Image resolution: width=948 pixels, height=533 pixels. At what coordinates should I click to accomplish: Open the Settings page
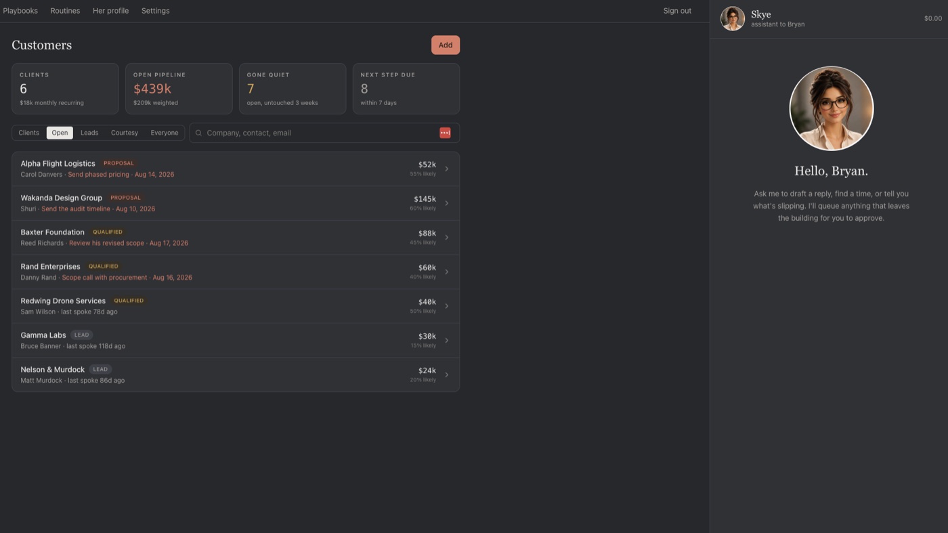click(x=156, y=11)
